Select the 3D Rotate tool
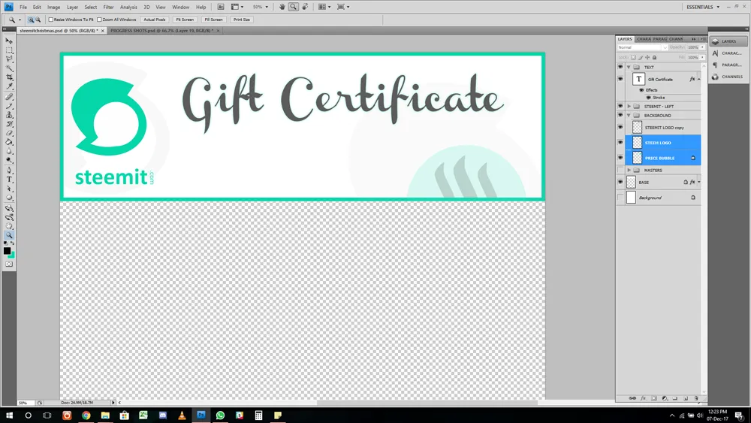The height and width of the screenshot is (423, 751). pos(9,208)
